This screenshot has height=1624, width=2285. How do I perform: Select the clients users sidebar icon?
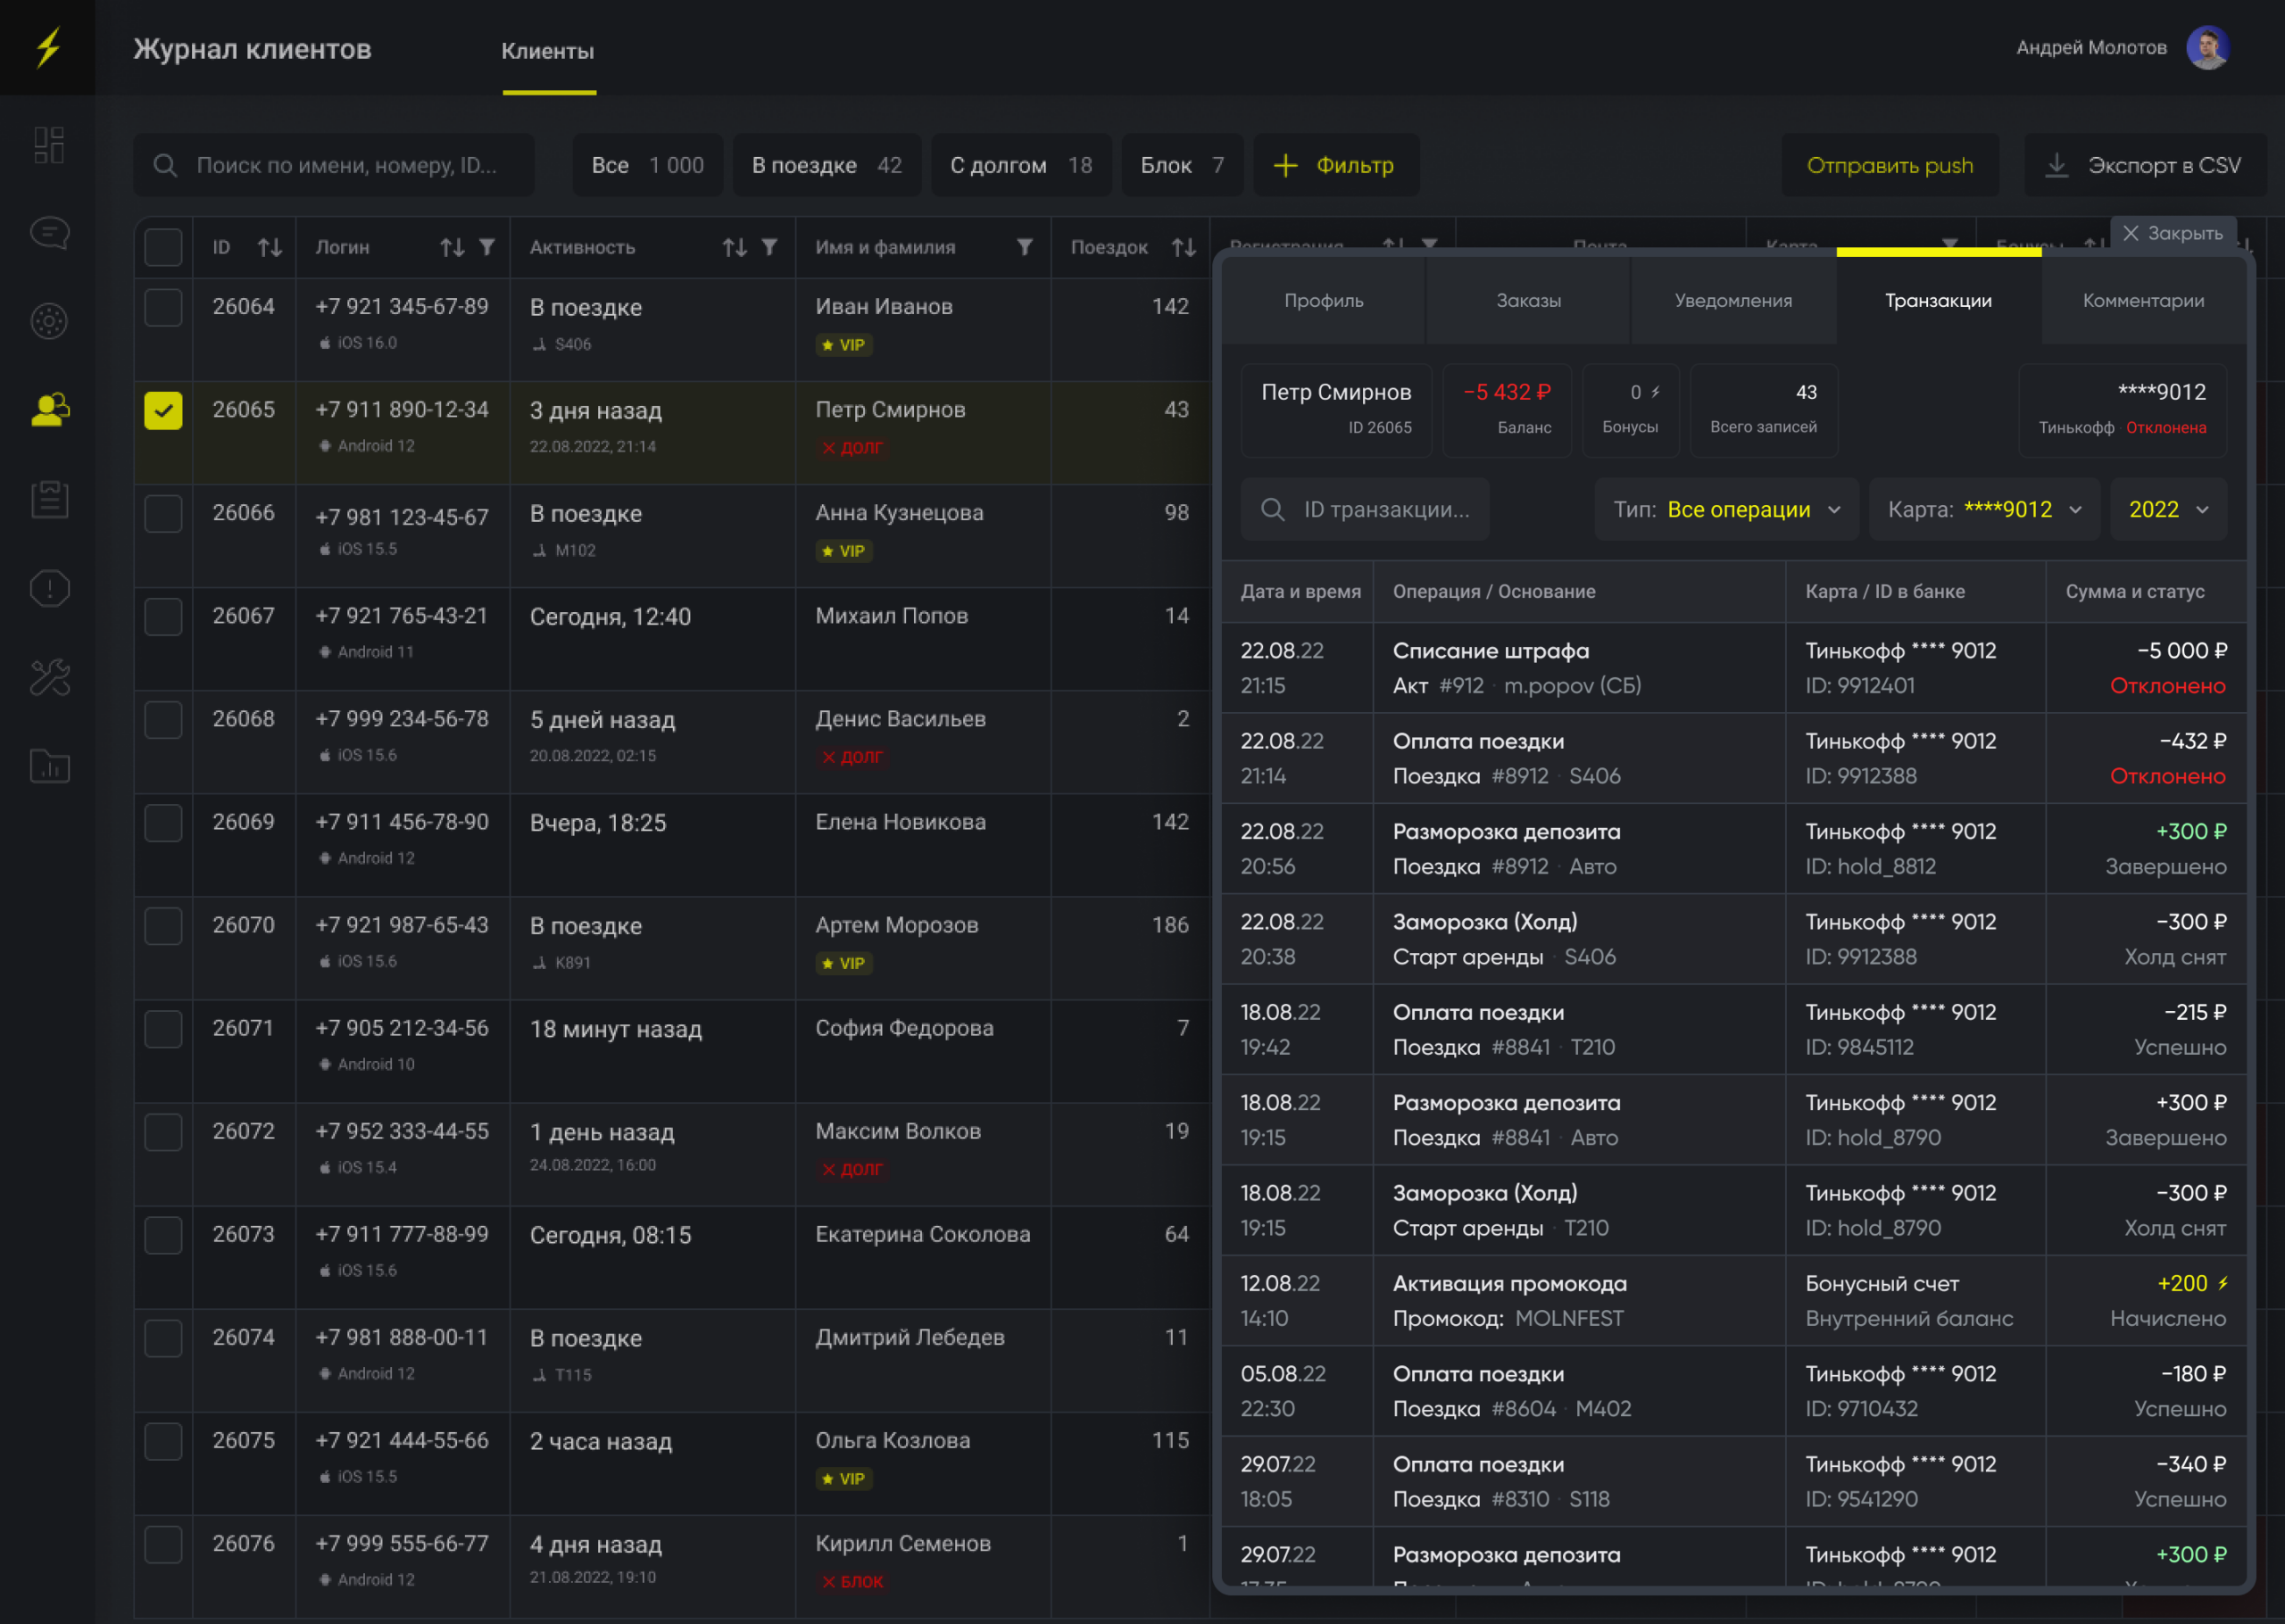pyautogui.click(x=49, y=409)
